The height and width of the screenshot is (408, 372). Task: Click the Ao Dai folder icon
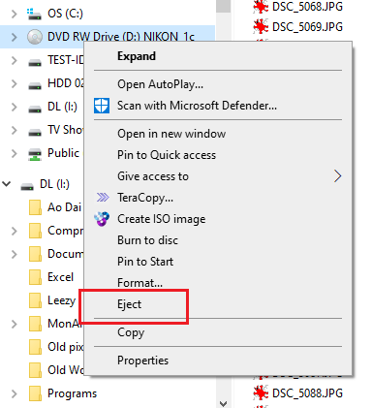pos(35,207)
